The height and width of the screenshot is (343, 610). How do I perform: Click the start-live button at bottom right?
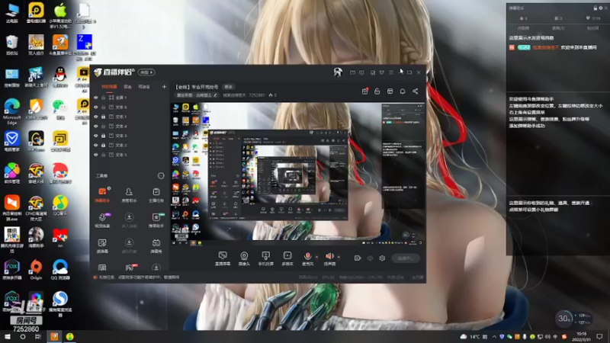click(x=406, y=258)
